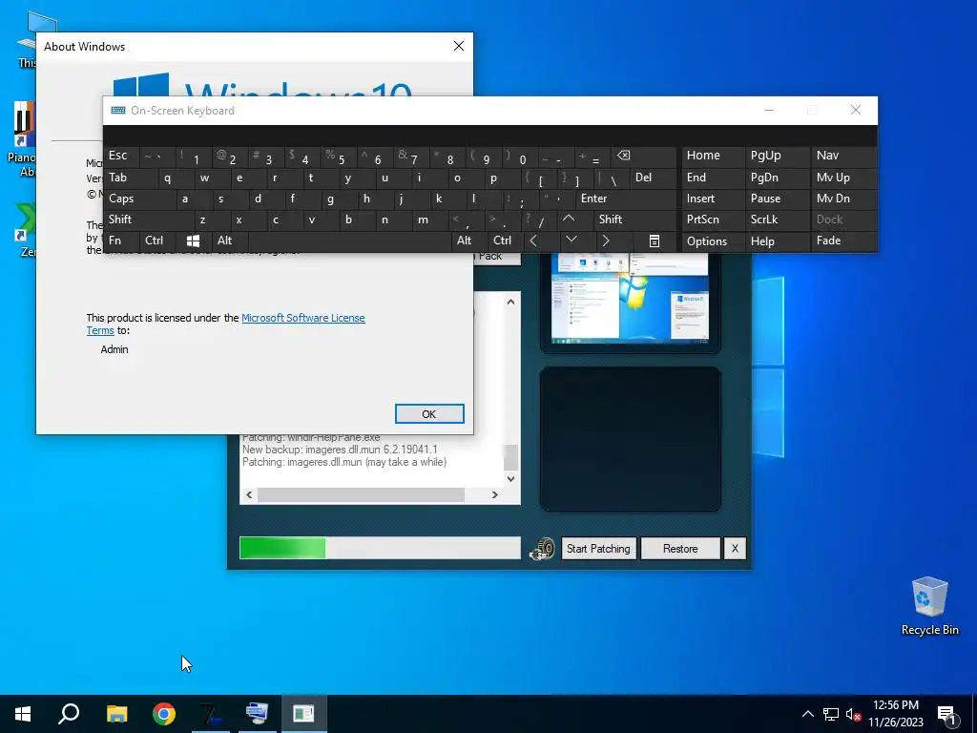The height and width of the screenshot is (733, 977).
Task: Click the up arrow key on On-Screen Keyboard
Action: 569,220
